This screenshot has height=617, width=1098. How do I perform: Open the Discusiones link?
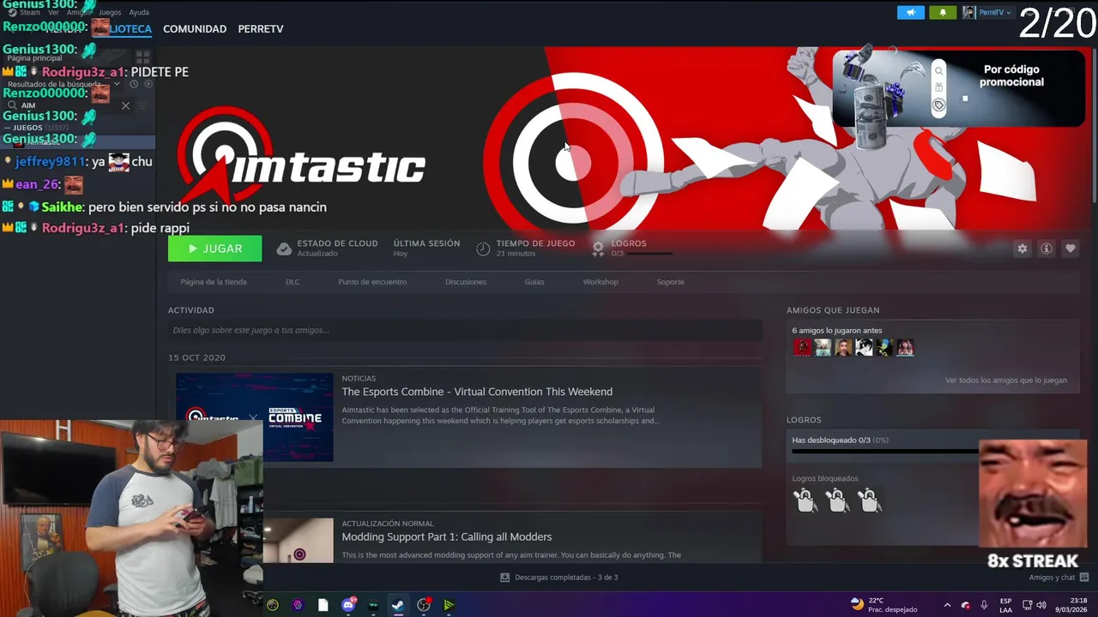pos(466,282)
